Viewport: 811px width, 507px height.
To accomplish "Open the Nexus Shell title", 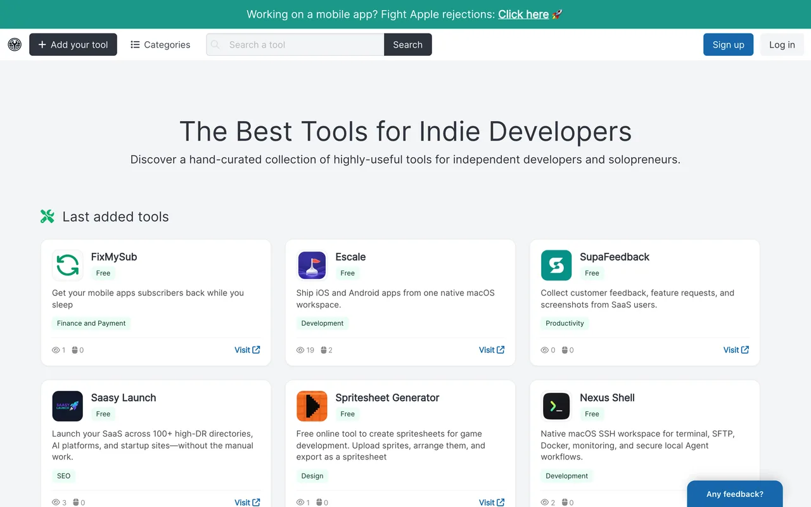I will click(x=607, y=397).
